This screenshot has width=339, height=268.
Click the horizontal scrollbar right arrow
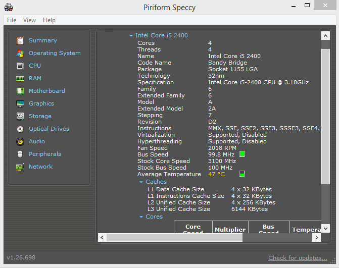pyautogui.click(x=316, y=238)
